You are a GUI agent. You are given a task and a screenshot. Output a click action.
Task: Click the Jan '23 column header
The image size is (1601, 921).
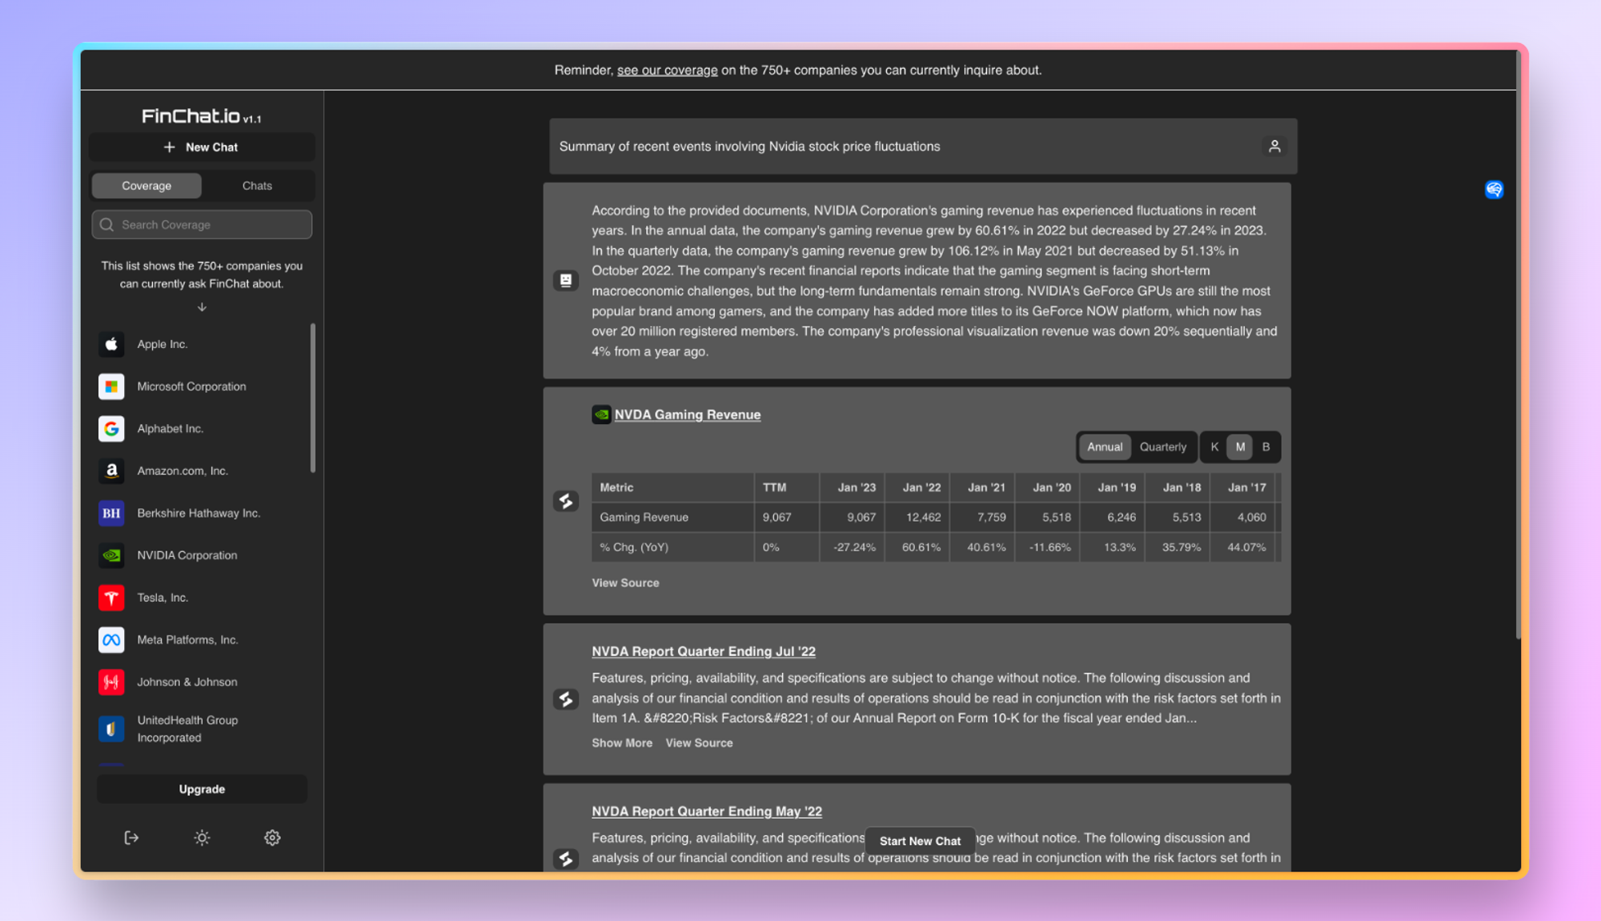point(852,487)
